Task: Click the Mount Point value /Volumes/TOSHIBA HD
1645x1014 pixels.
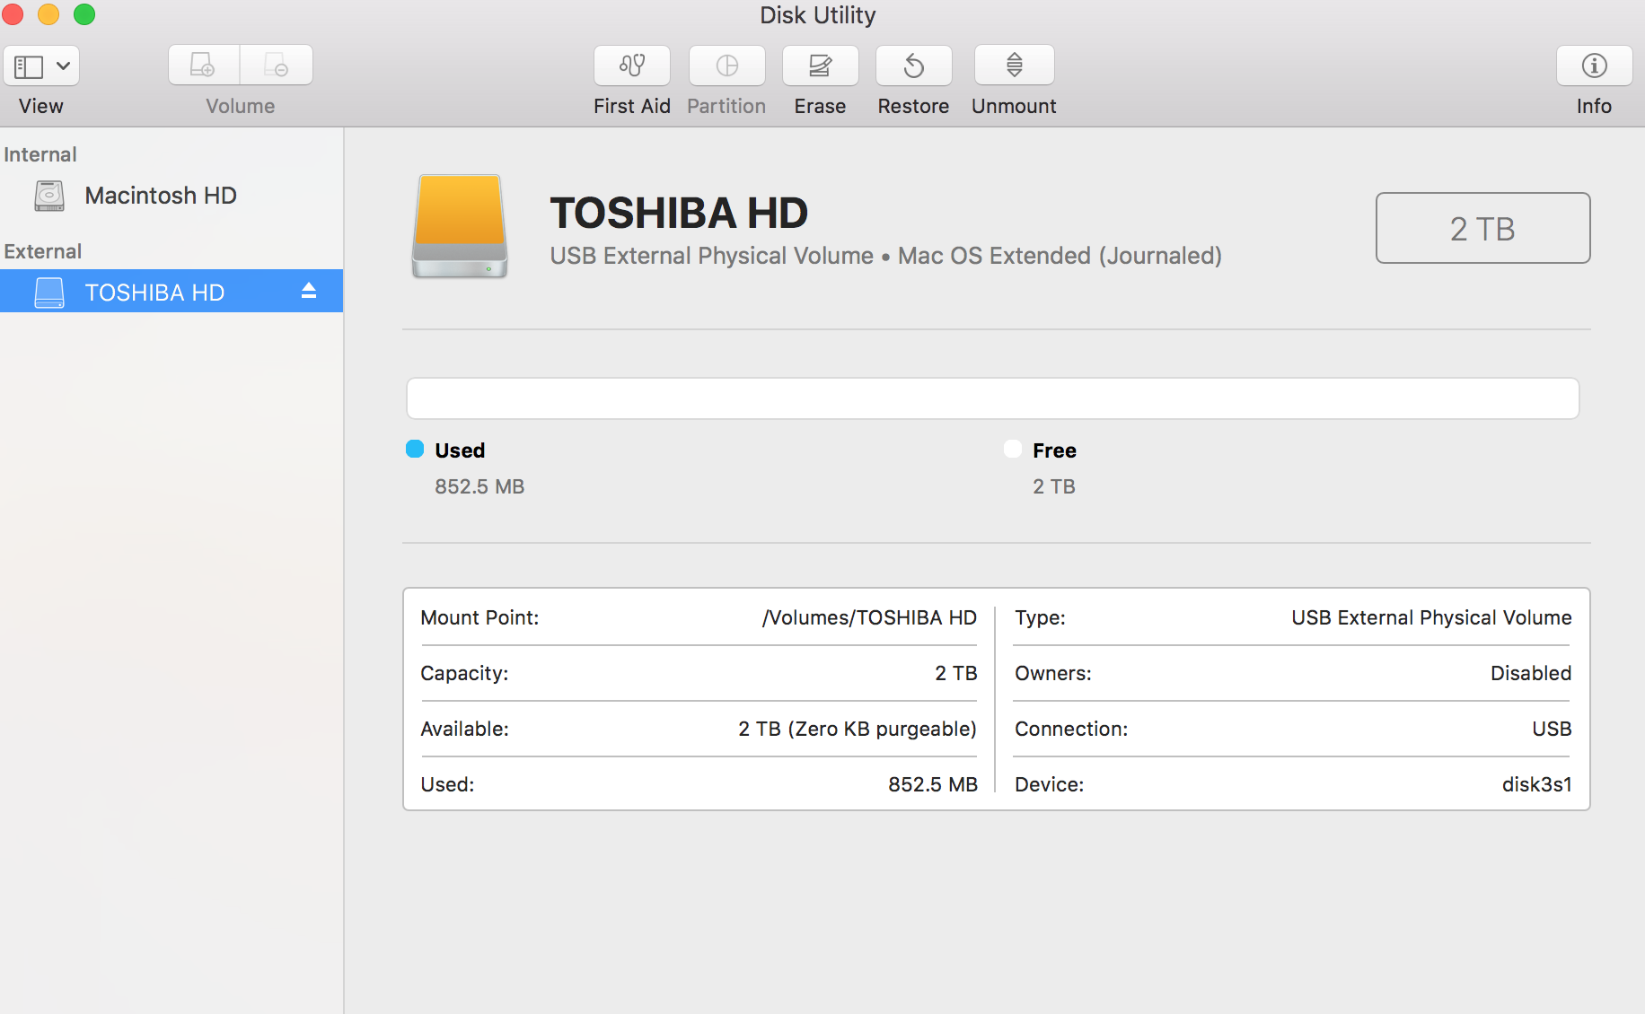Action: click(x=869, y=617)
